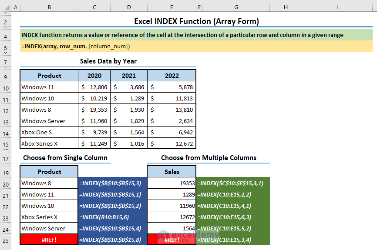Click the title 'Excel INDEX Function (Array Form)'
The image size is (377, 250).
(x=196, y=21)
